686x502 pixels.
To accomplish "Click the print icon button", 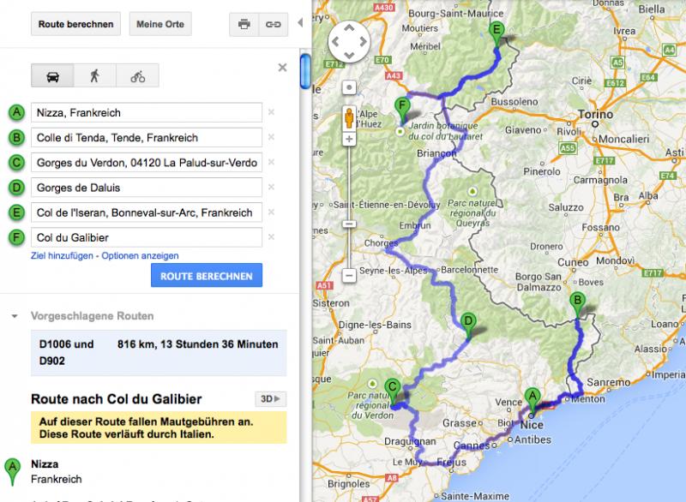I will [x=244, y=25].
